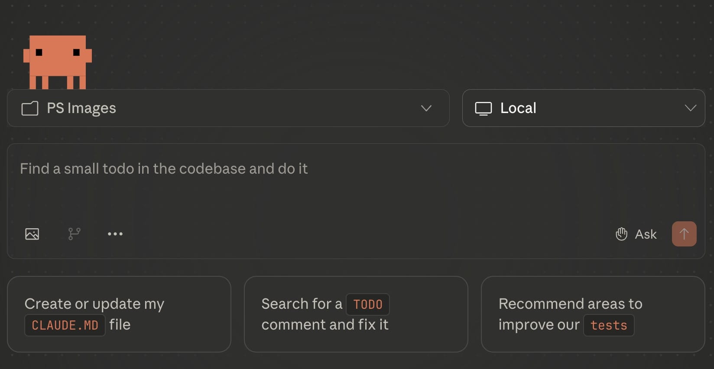Pick the "Recommend areas to improve" suggestion card
The width and height of the screenshot is (714, 369).
pyautogui.click(x=593, y=314)
